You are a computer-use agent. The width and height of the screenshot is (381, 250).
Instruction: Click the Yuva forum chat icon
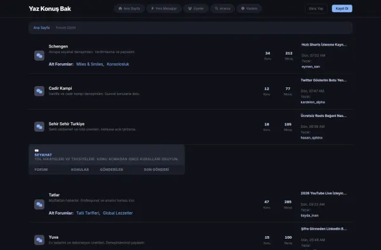[39, 240]
